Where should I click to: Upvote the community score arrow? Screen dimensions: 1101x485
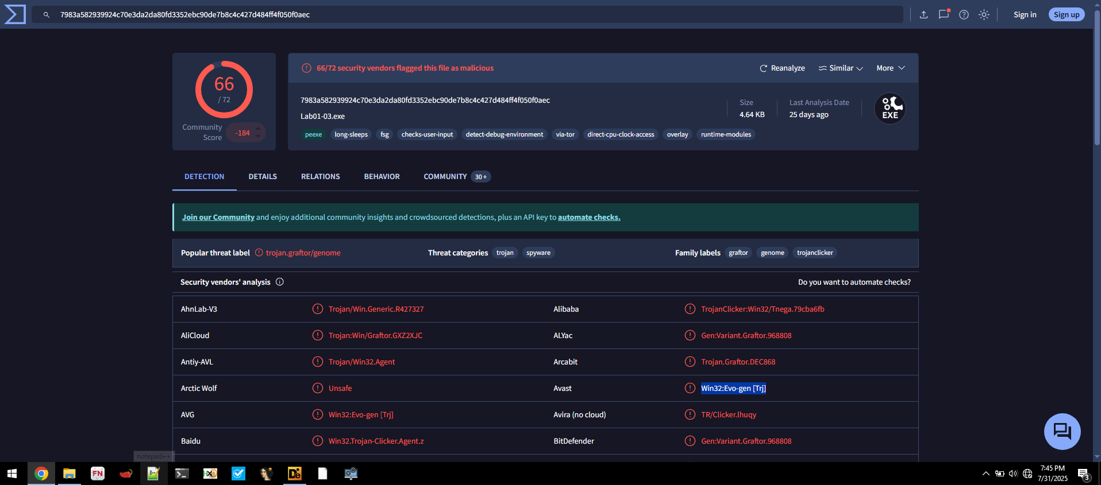[258, 129]
